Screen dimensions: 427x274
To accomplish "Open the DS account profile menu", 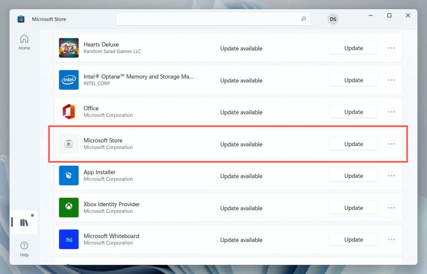I will [333, 19].
